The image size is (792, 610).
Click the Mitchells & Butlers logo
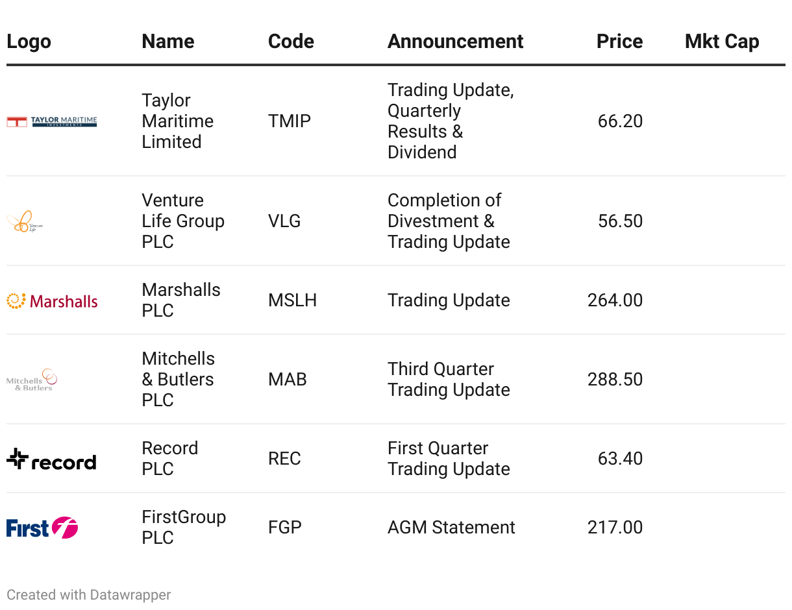[x=32, y=380]
